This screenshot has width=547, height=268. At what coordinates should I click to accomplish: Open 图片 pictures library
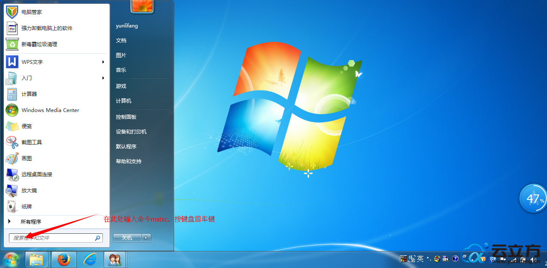(x=121, y=55)
